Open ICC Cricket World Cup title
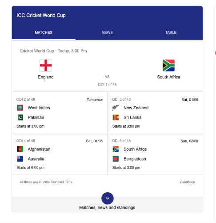216x223 pixels. pos(41,15)
